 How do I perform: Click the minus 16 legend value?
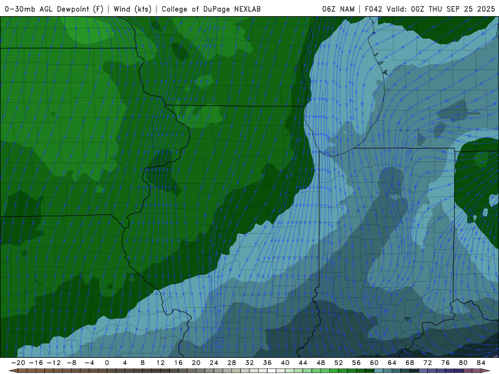36,363
